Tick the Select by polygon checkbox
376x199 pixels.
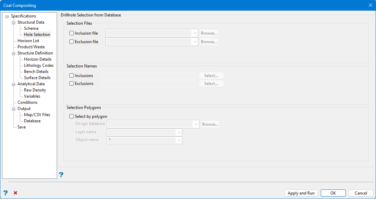tap(72, 116)
